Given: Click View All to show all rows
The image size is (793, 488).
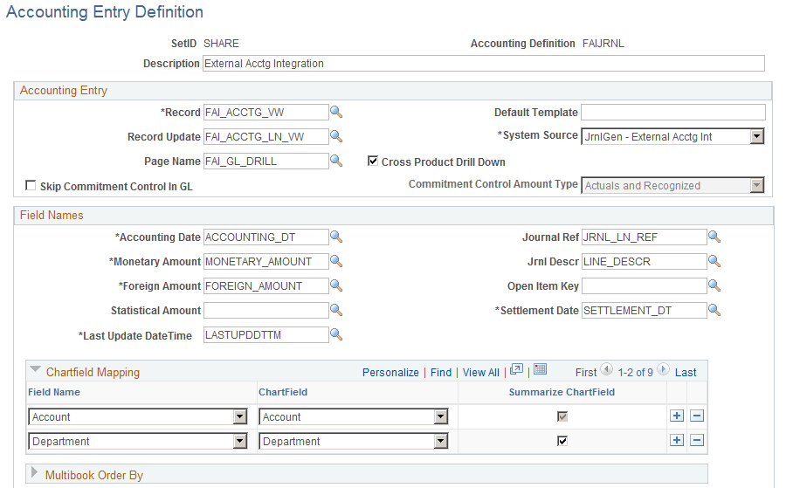Looking at the screenshot, I should pyautogui.click(x=481, y=373).
